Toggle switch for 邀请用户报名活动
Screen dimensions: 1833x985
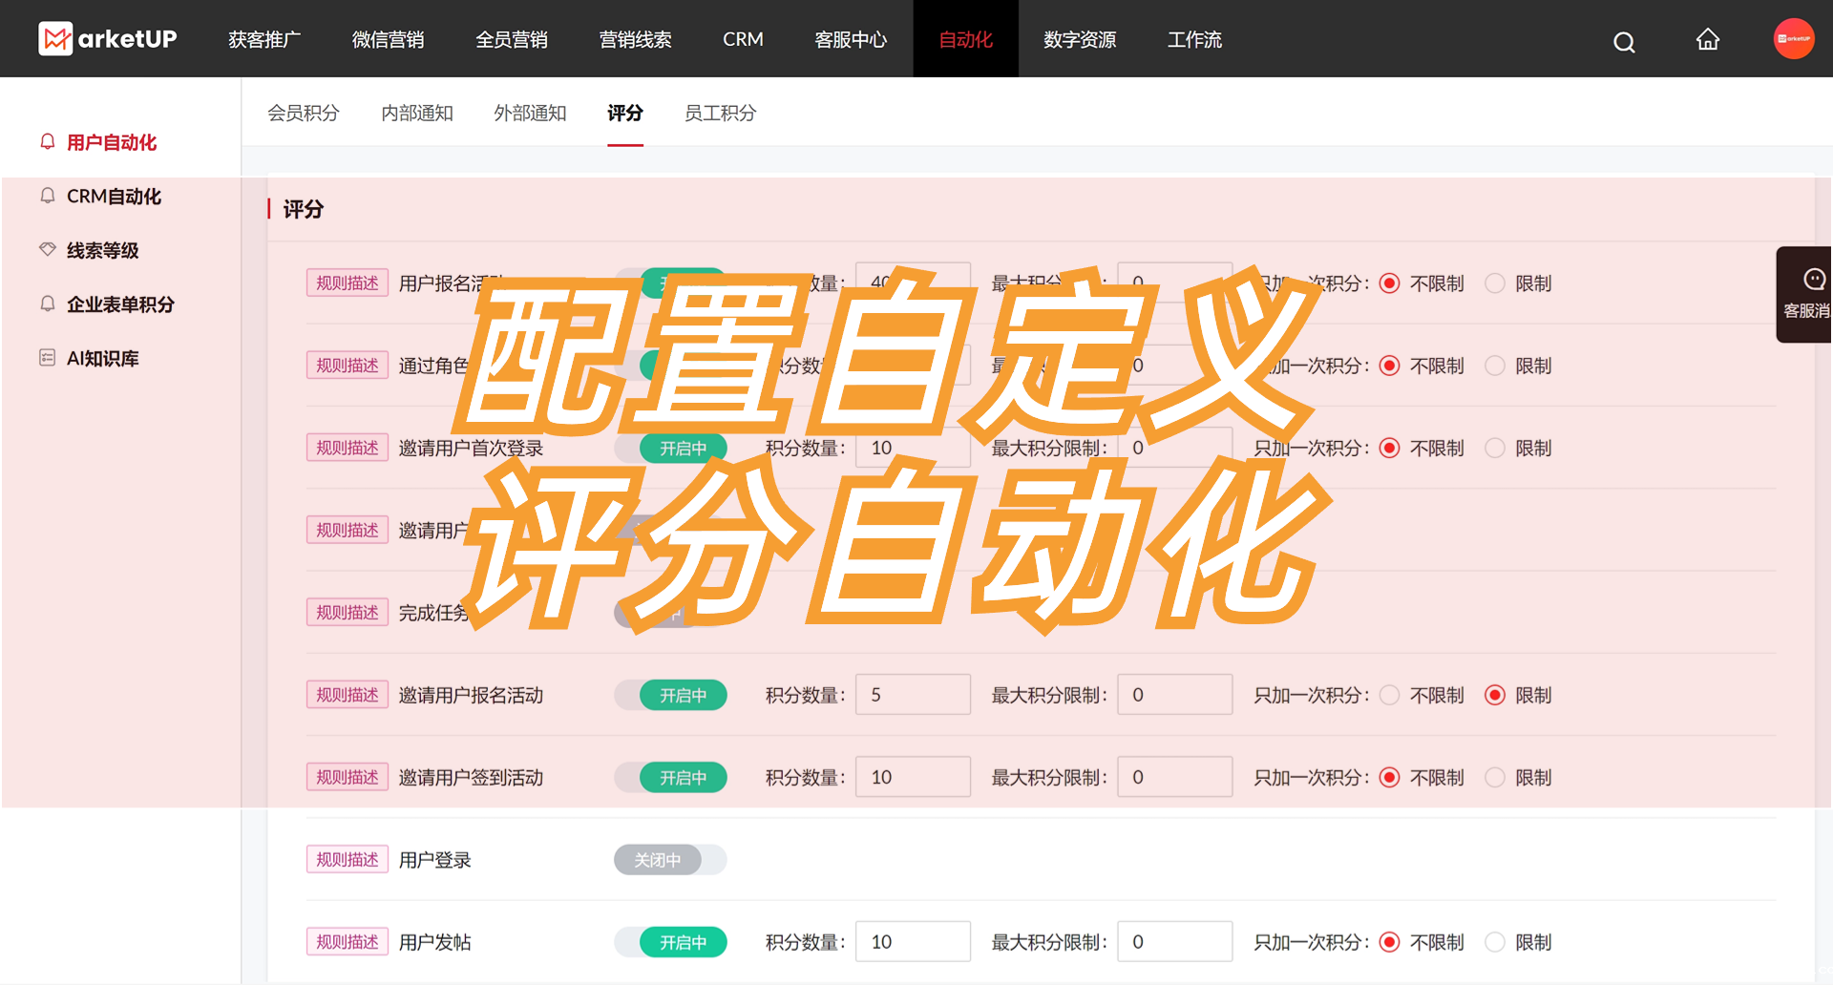[x=670, y=695]
